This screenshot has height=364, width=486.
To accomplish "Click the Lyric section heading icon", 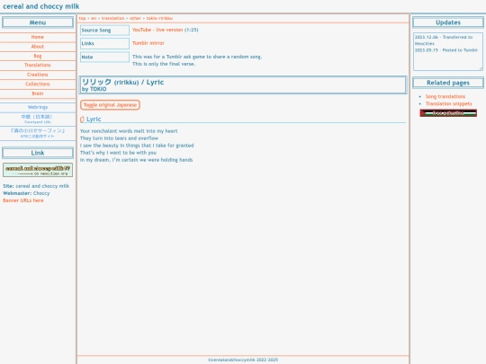I will click(x=82, y=120).
